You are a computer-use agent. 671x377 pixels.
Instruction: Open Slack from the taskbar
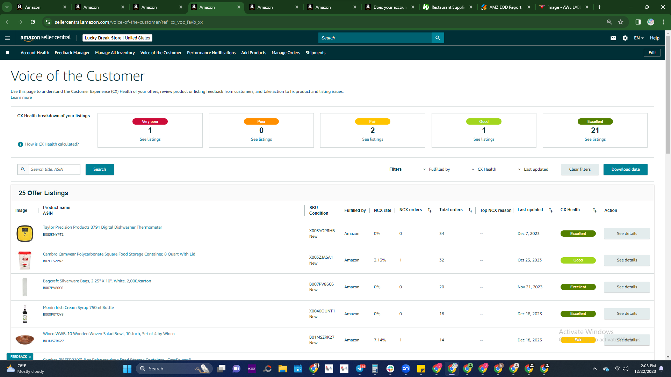pyautogui.click(x=390, y=369)
